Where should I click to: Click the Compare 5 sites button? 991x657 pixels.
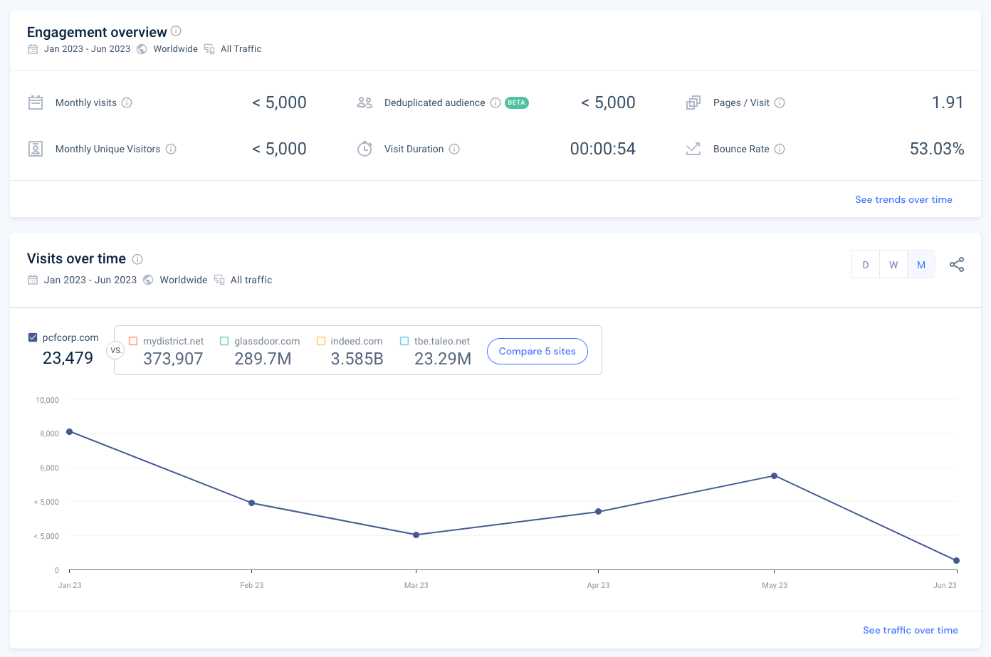pos(538,351)
